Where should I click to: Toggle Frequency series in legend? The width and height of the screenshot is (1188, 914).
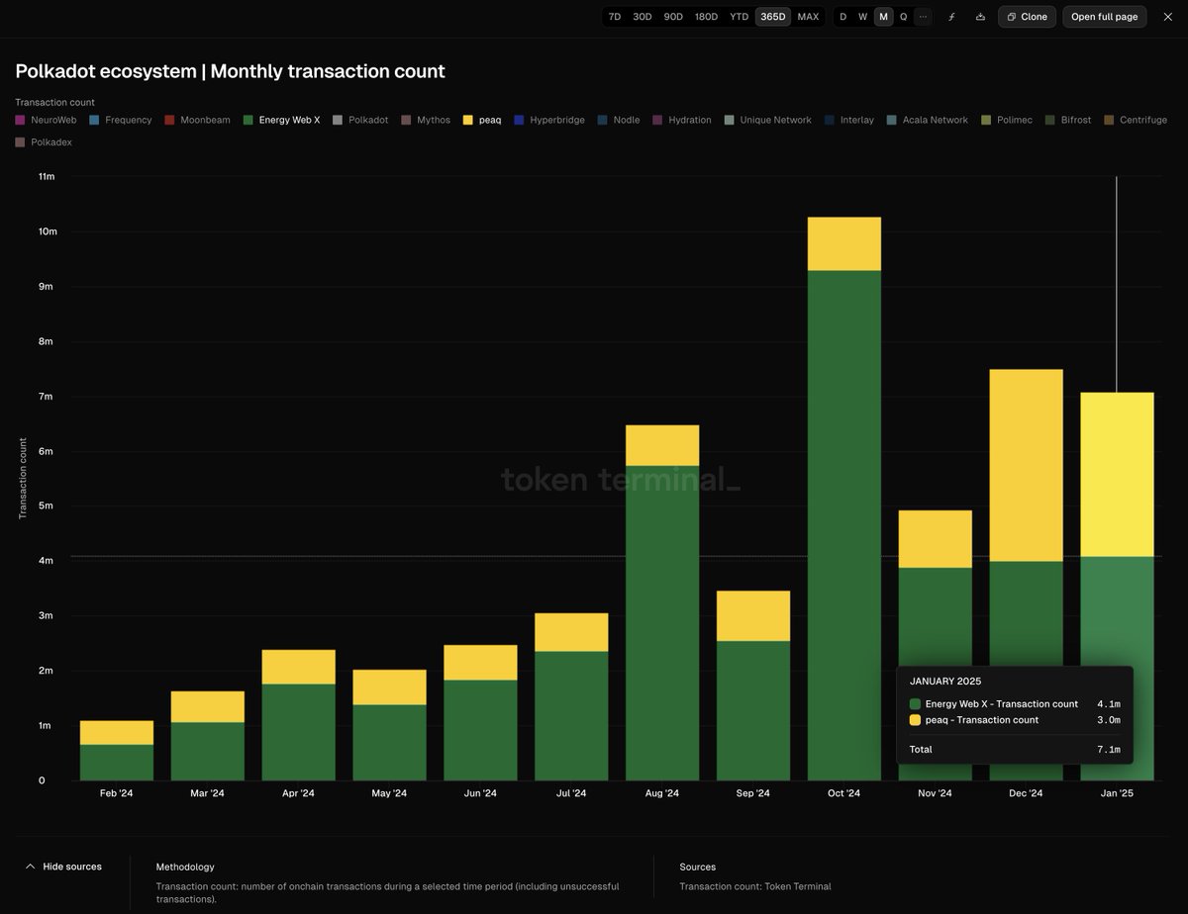[120, 120]
